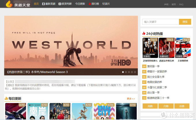196x120 pixels.
Task: Select the first carousel dot
Action: point(123,72)
